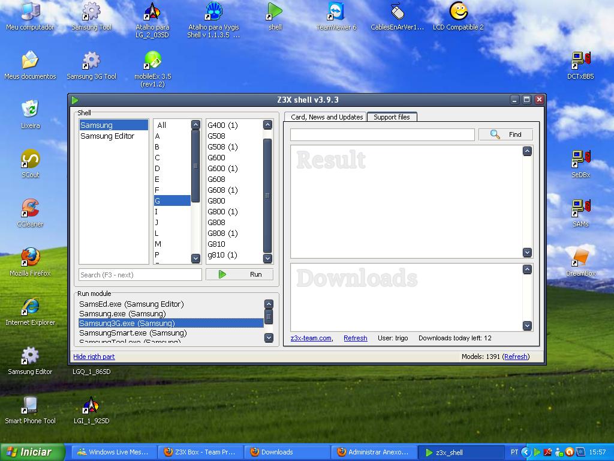614x461 pixels.
Task: Select the LGI_1_92SD desktop shortcut
Action: click(x=92, y=409)
